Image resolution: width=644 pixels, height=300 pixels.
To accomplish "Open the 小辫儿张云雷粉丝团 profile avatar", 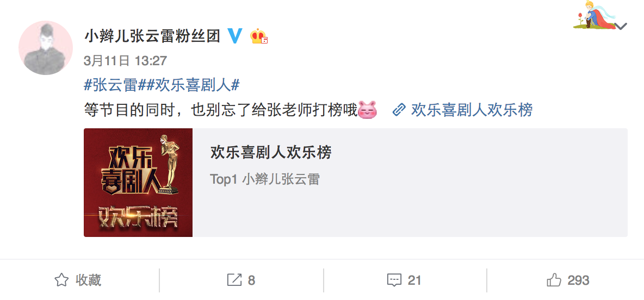I will tap(46, 48).
